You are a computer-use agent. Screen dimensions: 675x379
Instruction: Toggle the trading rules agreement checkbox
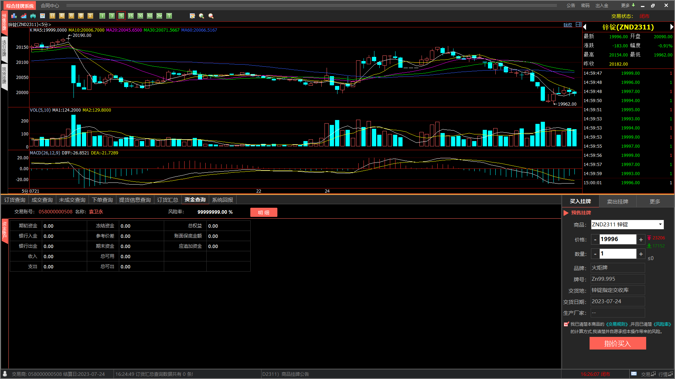point(566,324)
